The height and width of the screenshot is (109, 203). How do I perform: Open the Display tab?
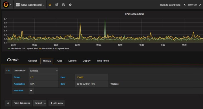click(x=87, y=61)
